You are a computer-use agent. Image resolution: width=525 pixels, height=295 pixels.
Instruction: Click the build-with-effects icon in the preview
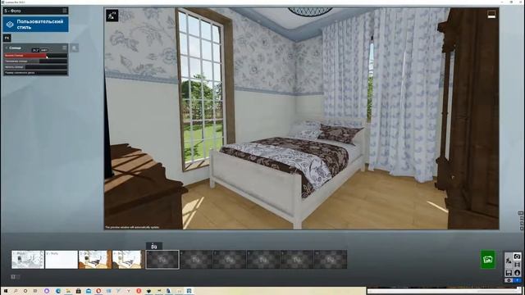[x=112, y=16]
